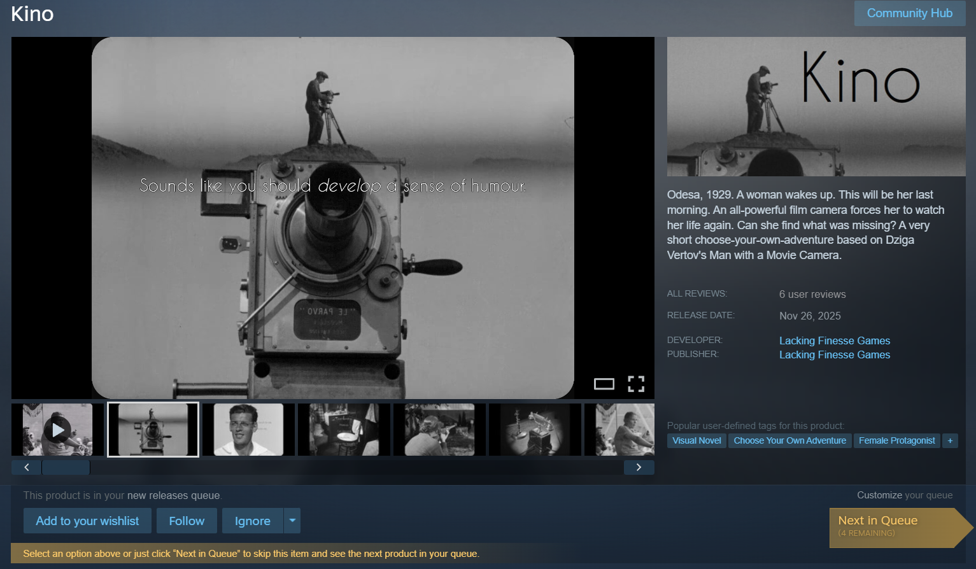The image size is (976, 569).
Task: Click the release date Nov 26, 2025
Action: pyautogui.click(x=810, y=316)
